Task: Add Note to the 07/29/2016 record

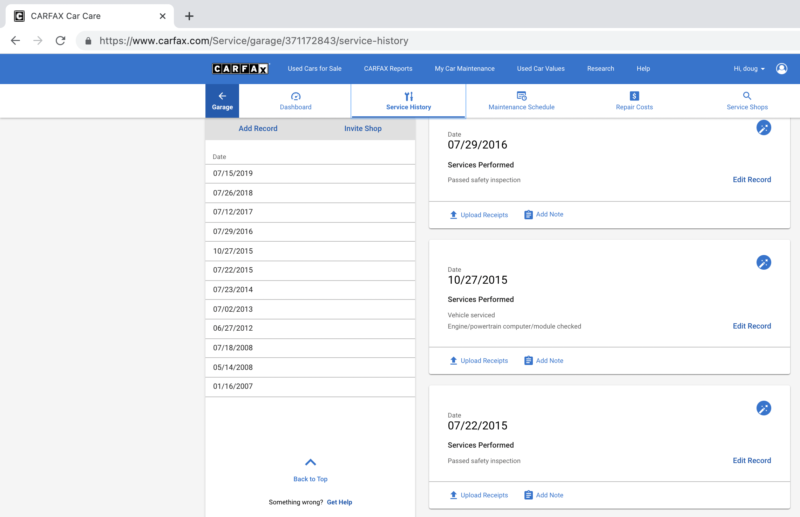Action: (x=544, y=214)
